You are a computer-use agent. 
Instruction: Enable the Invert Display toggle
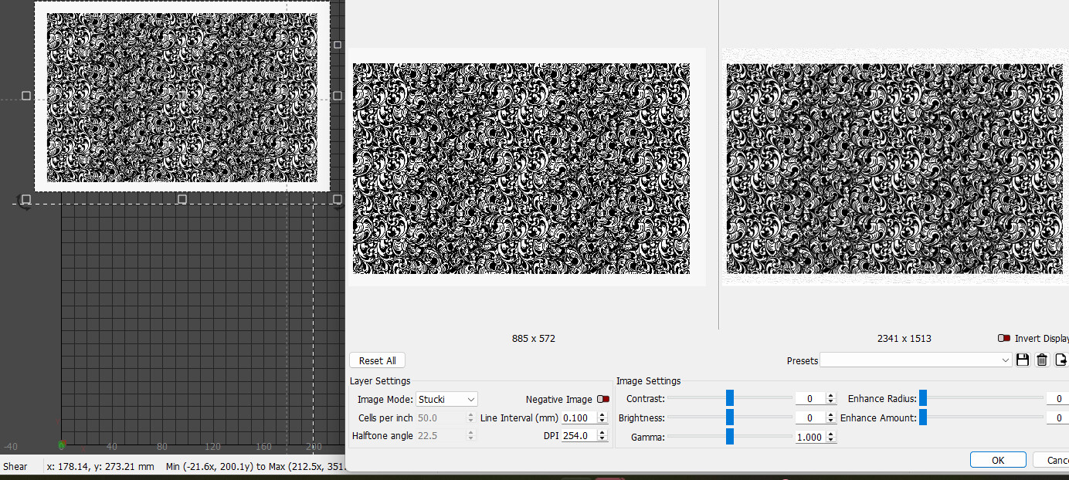coord(1004,339)
